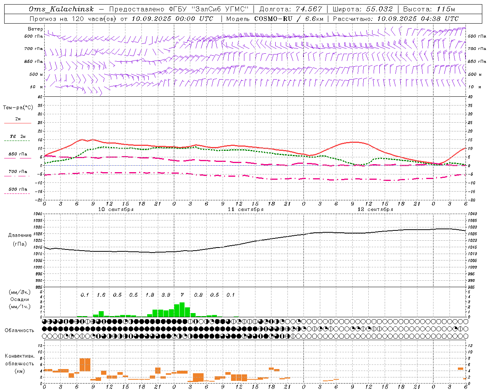Click the 3.9 precipitation total value
The height and width of the screenshot is (390, 488).
[x=166, y=295]
